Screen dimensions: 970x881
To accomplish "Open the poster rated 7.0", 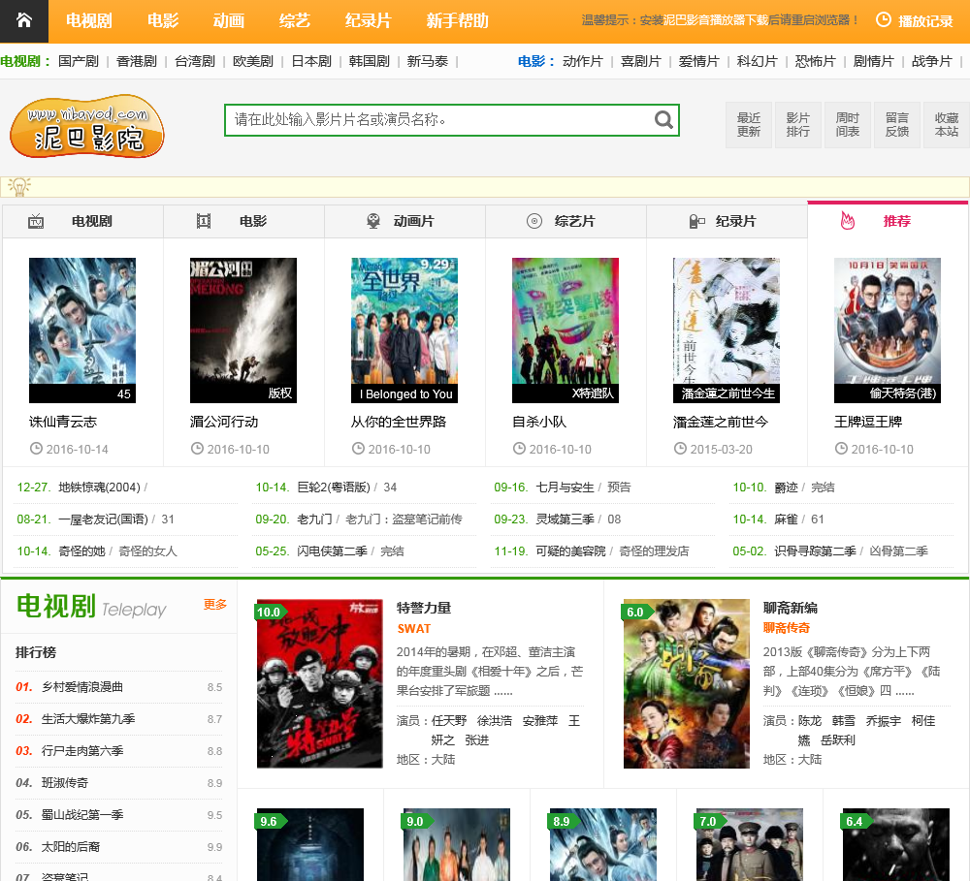I will [x=750, y=844].
